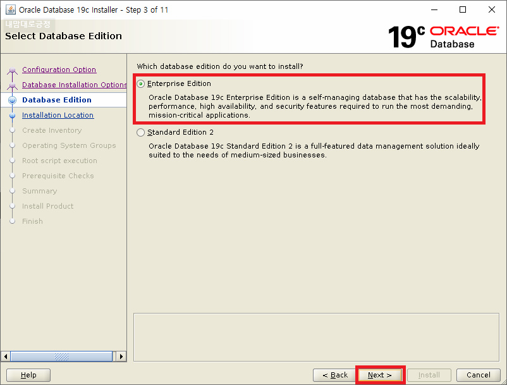507x385 pixels.
Task: Go back with the Back button
Action: point(334,375)
